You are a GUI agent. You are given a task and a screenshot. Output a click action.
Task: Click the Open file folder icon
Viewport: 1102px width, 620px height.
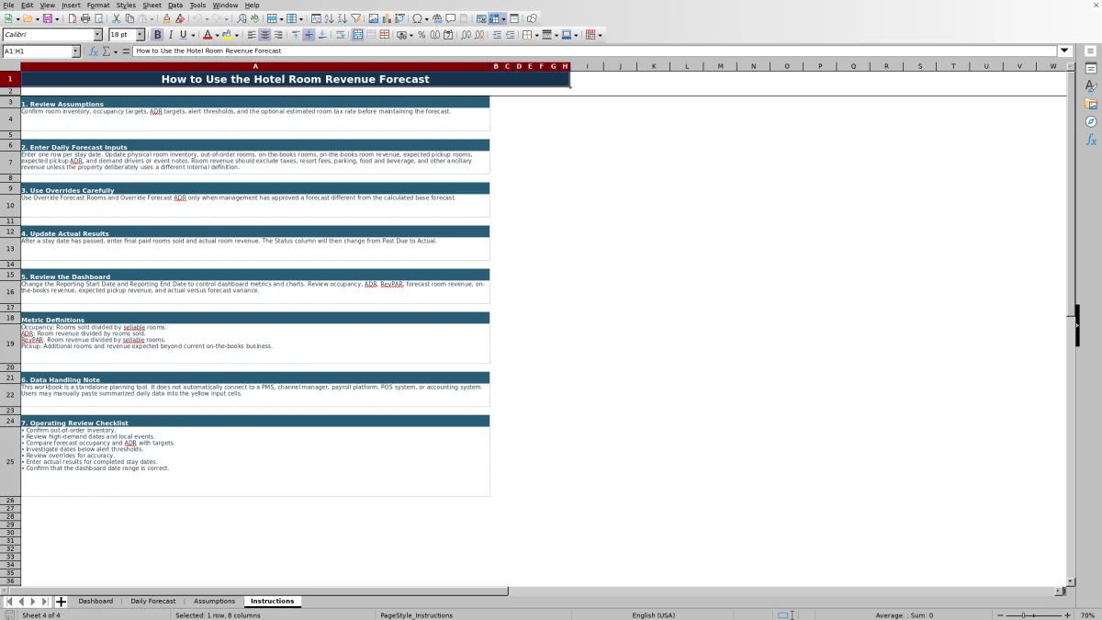coord(28,18)
